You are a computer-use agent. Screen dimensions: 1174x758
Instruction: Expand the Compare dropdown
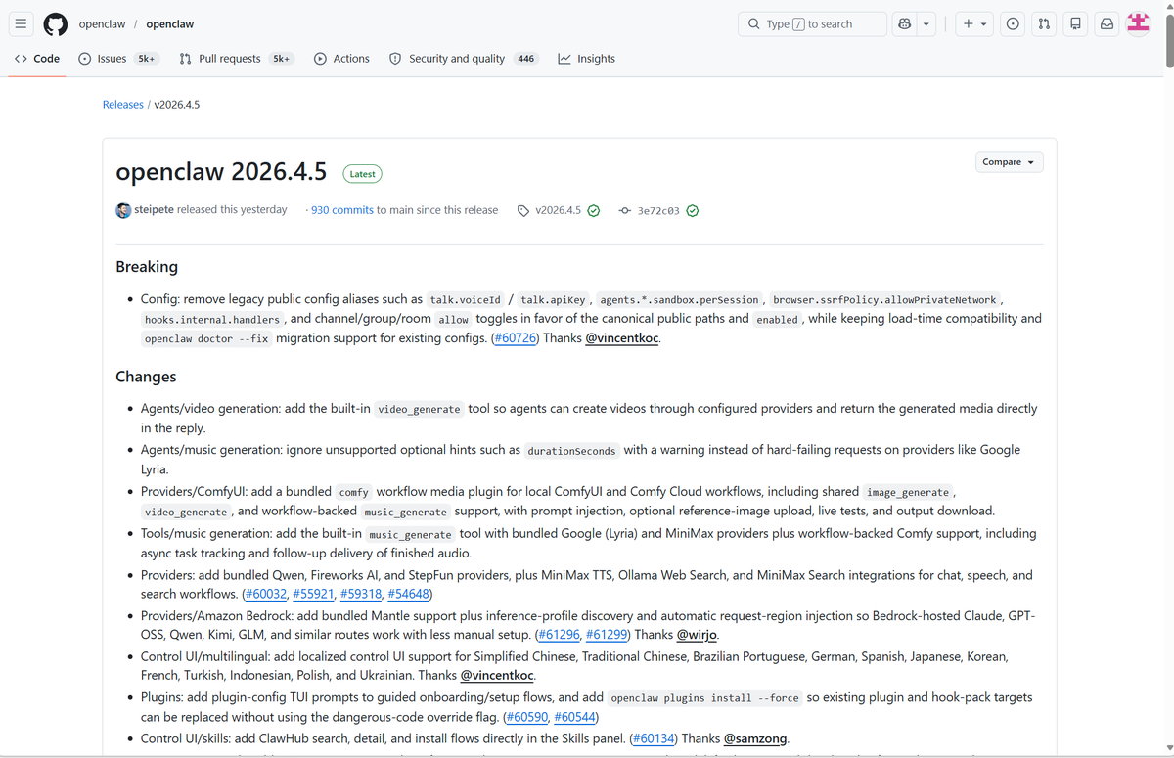point(1010,162)
